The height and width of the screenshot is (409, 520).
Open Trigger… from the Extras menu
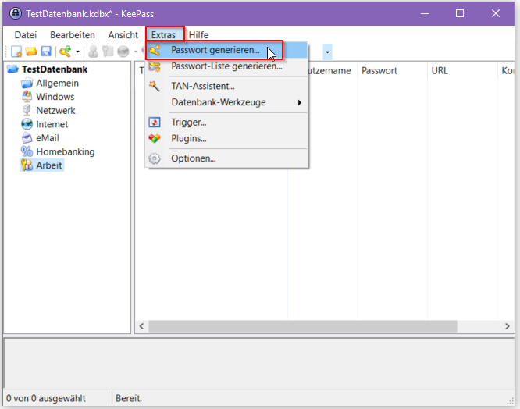point(227,123)
